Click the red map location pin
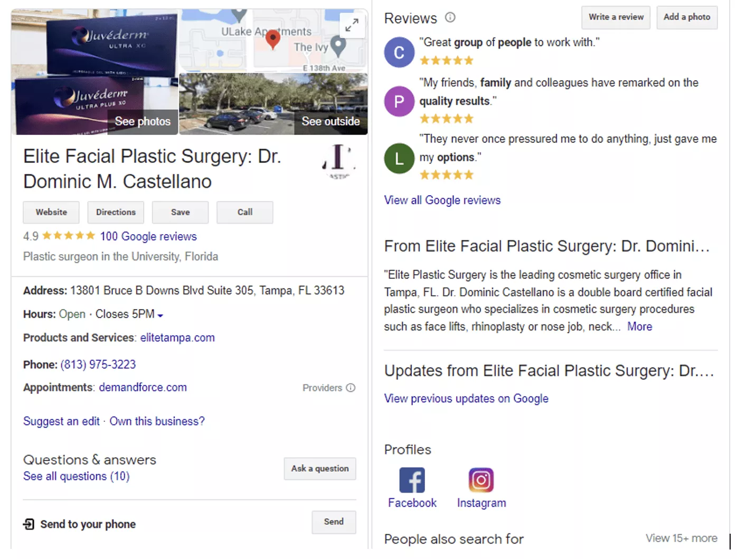 tap(272, 39)
